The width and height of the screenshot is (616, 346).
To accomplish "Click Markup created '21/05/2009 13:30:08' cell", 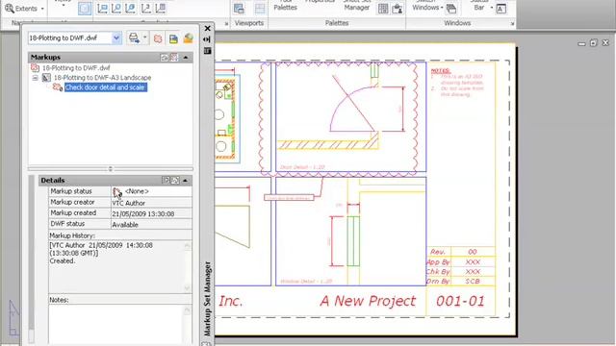I will coord(152,213).
